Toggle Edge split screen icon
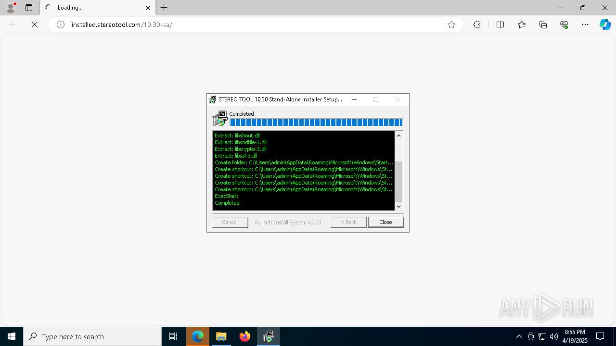This screenshot has width=616, height=346. click(500, 25)
